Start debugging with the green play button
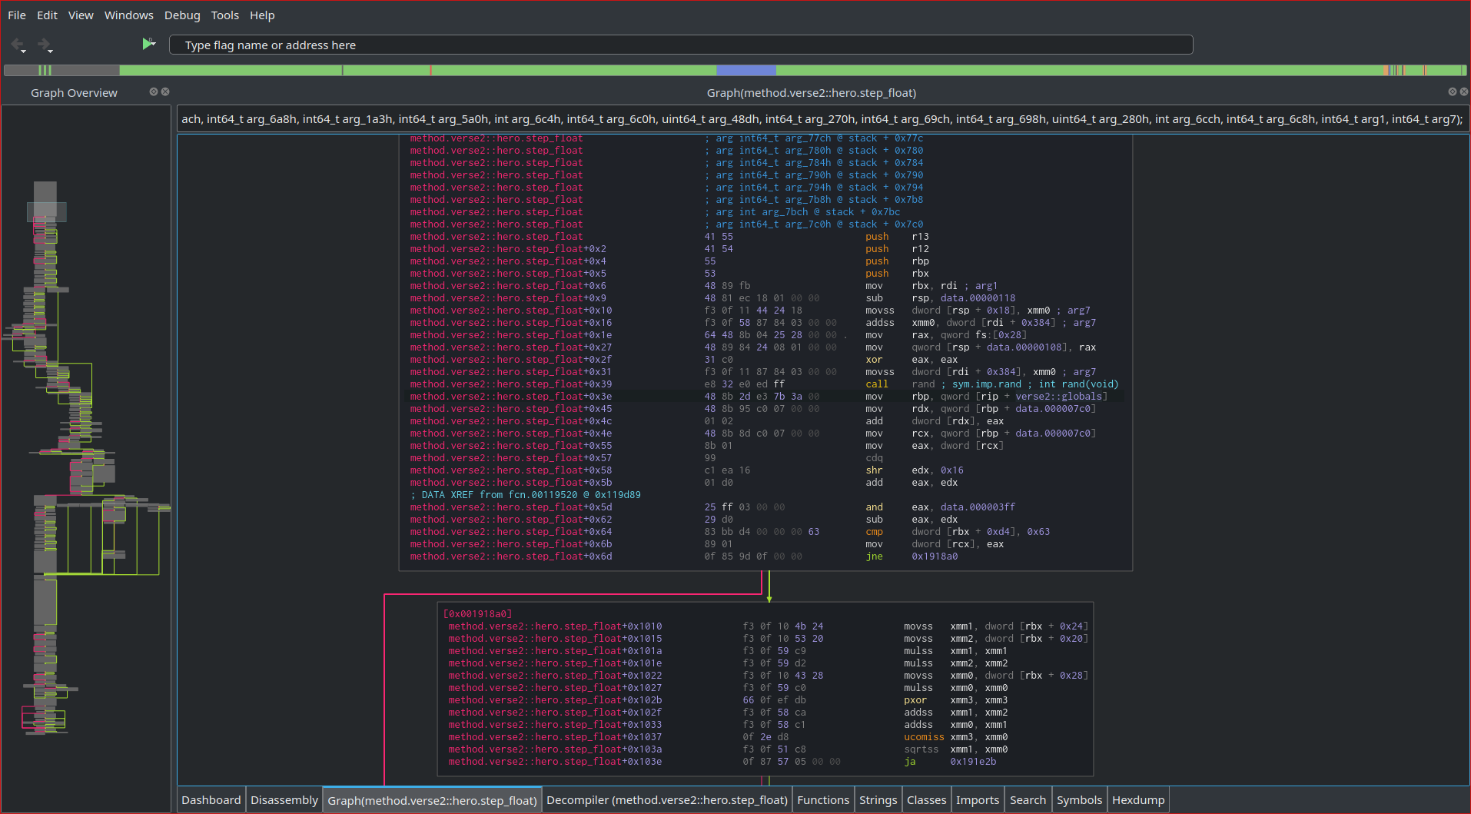The width and height of the screenshot is (1471, 814). (148, 44)
